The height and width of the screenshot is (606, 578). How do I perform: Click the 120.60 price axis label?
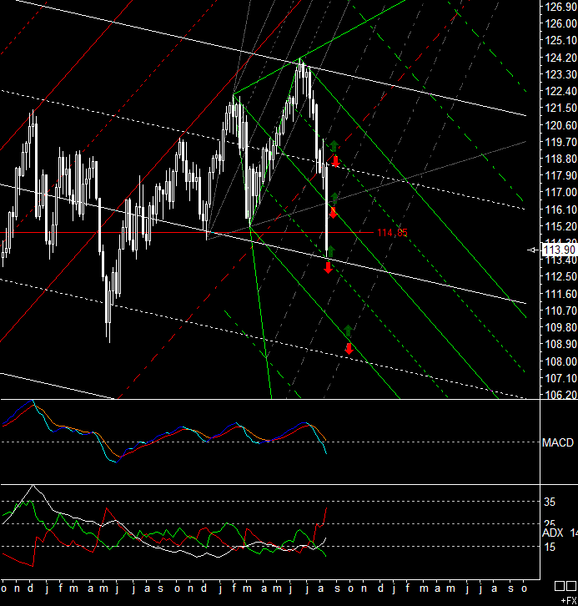(x=560, y=125)
